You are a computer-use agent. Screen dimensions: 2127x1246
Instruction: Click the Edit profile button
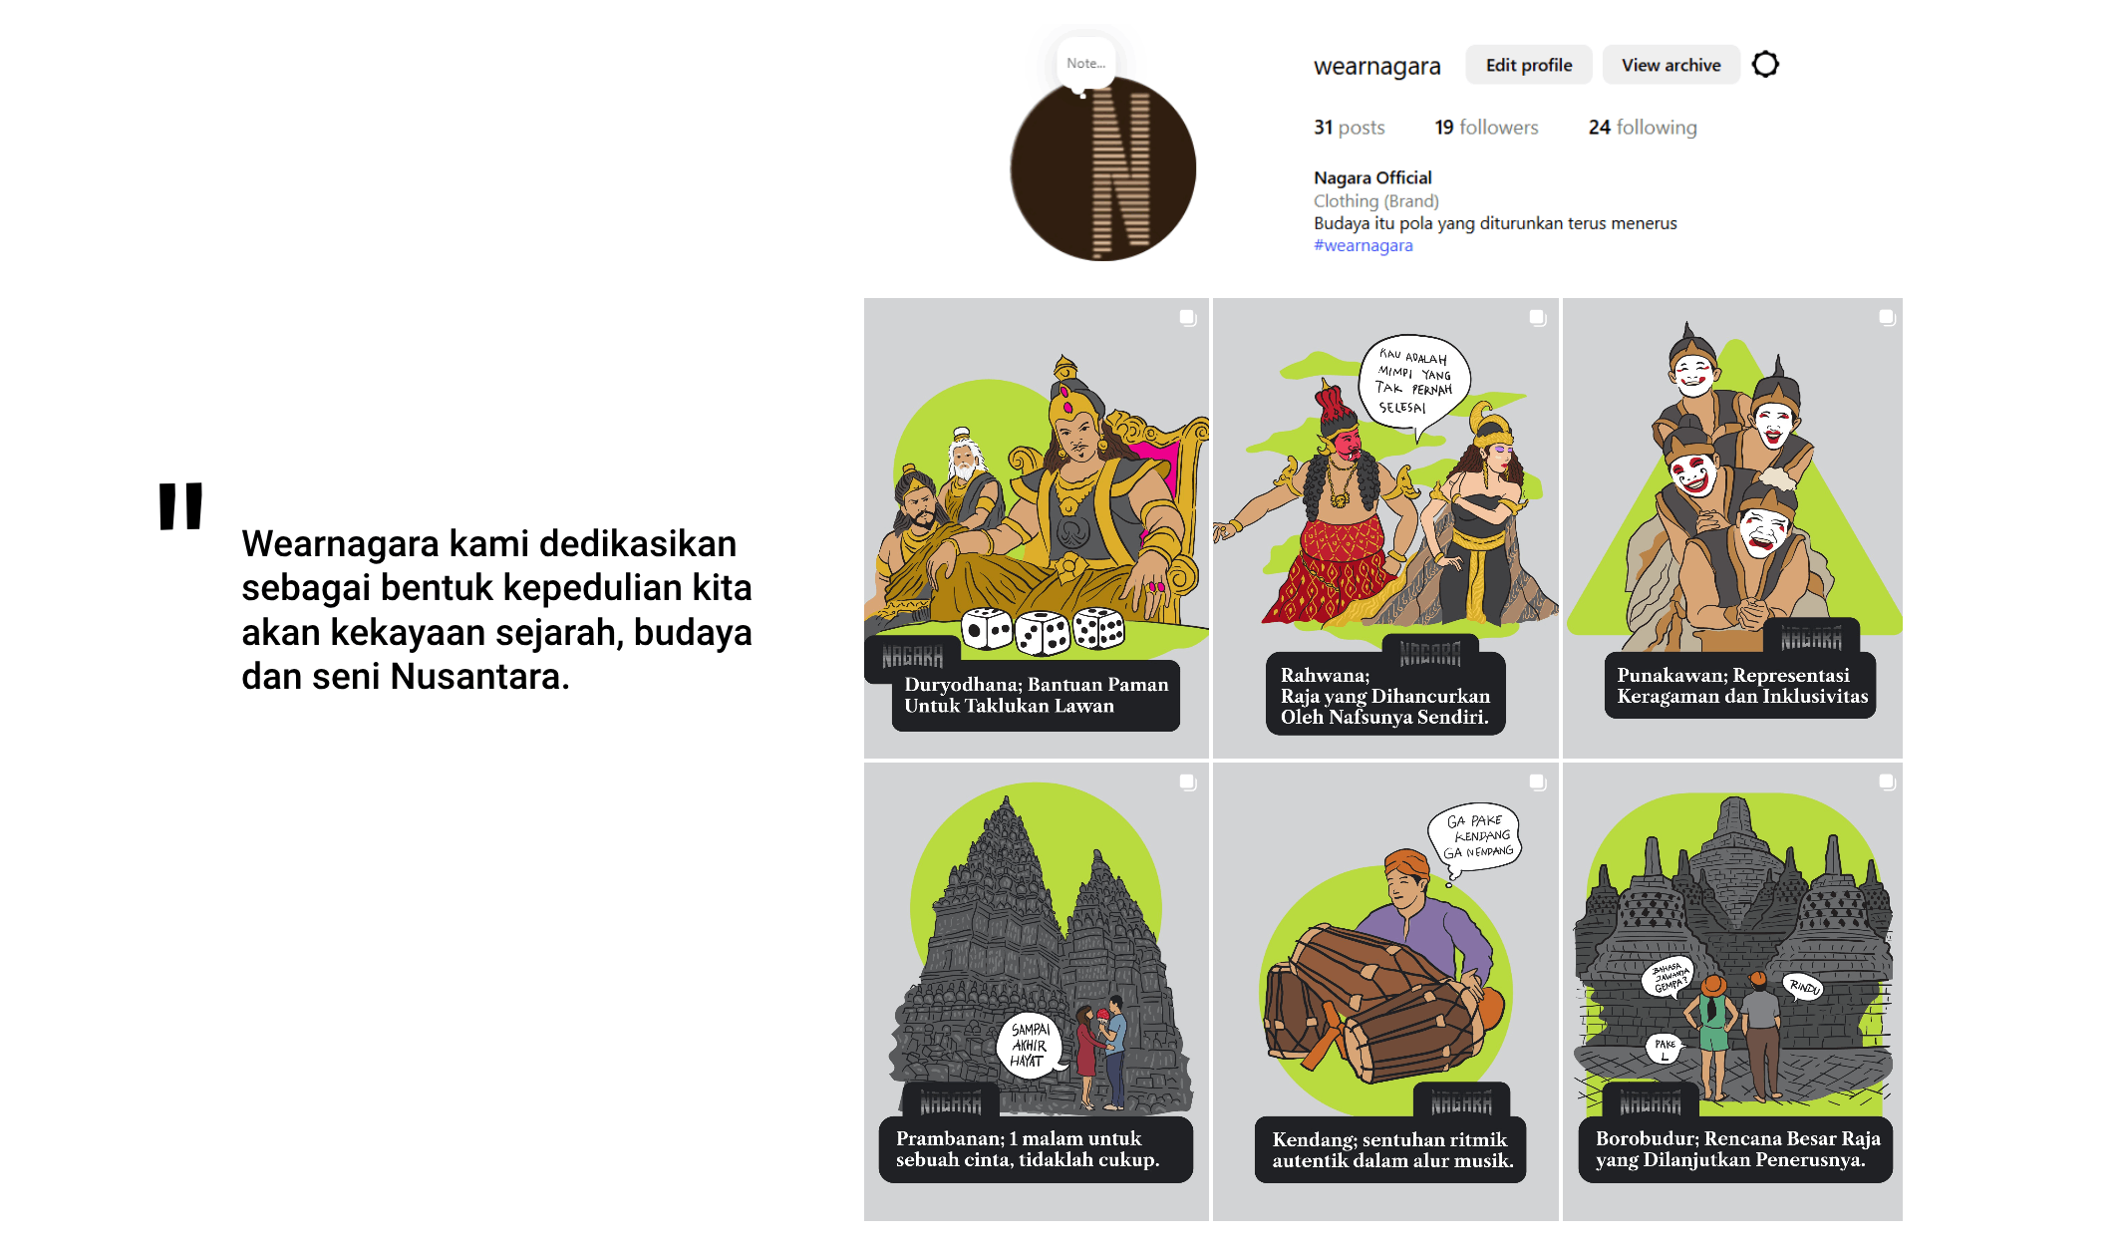[1529, 65]
